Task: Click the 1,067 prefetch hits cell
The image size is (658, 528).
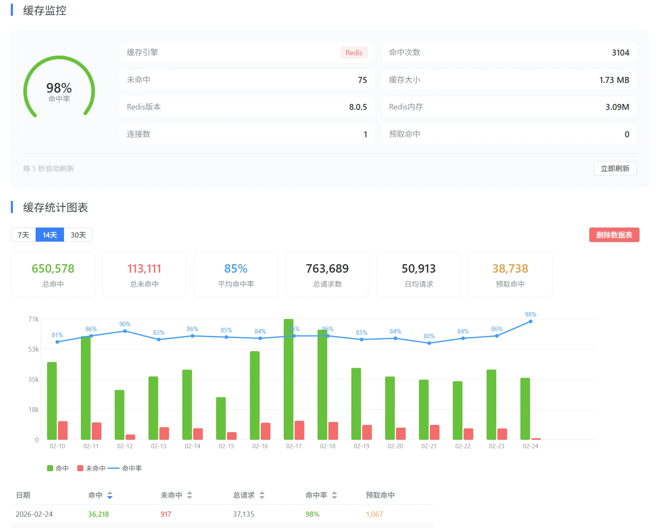Action: coord(374,514)
